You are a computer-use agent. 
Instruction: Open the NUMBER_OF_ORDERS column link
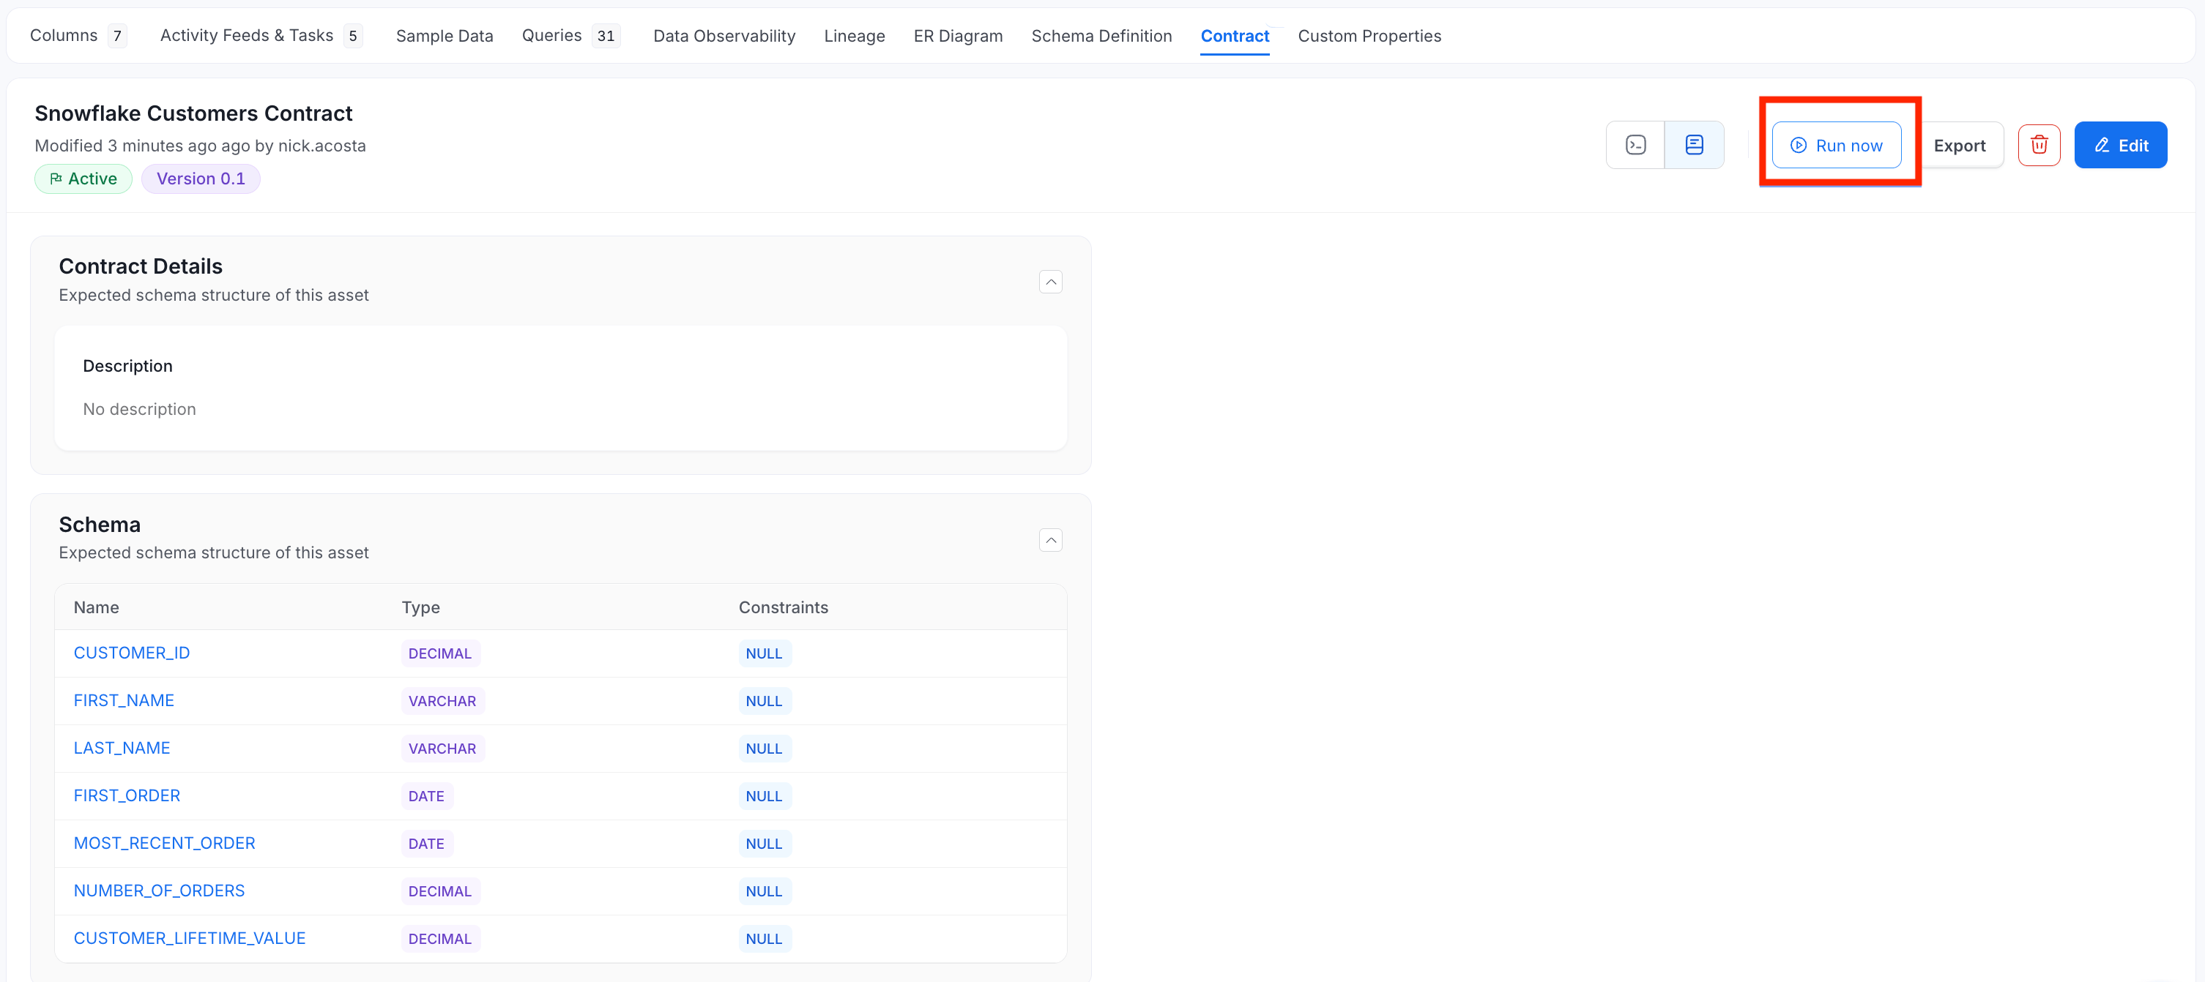click(x=159, y=891)
